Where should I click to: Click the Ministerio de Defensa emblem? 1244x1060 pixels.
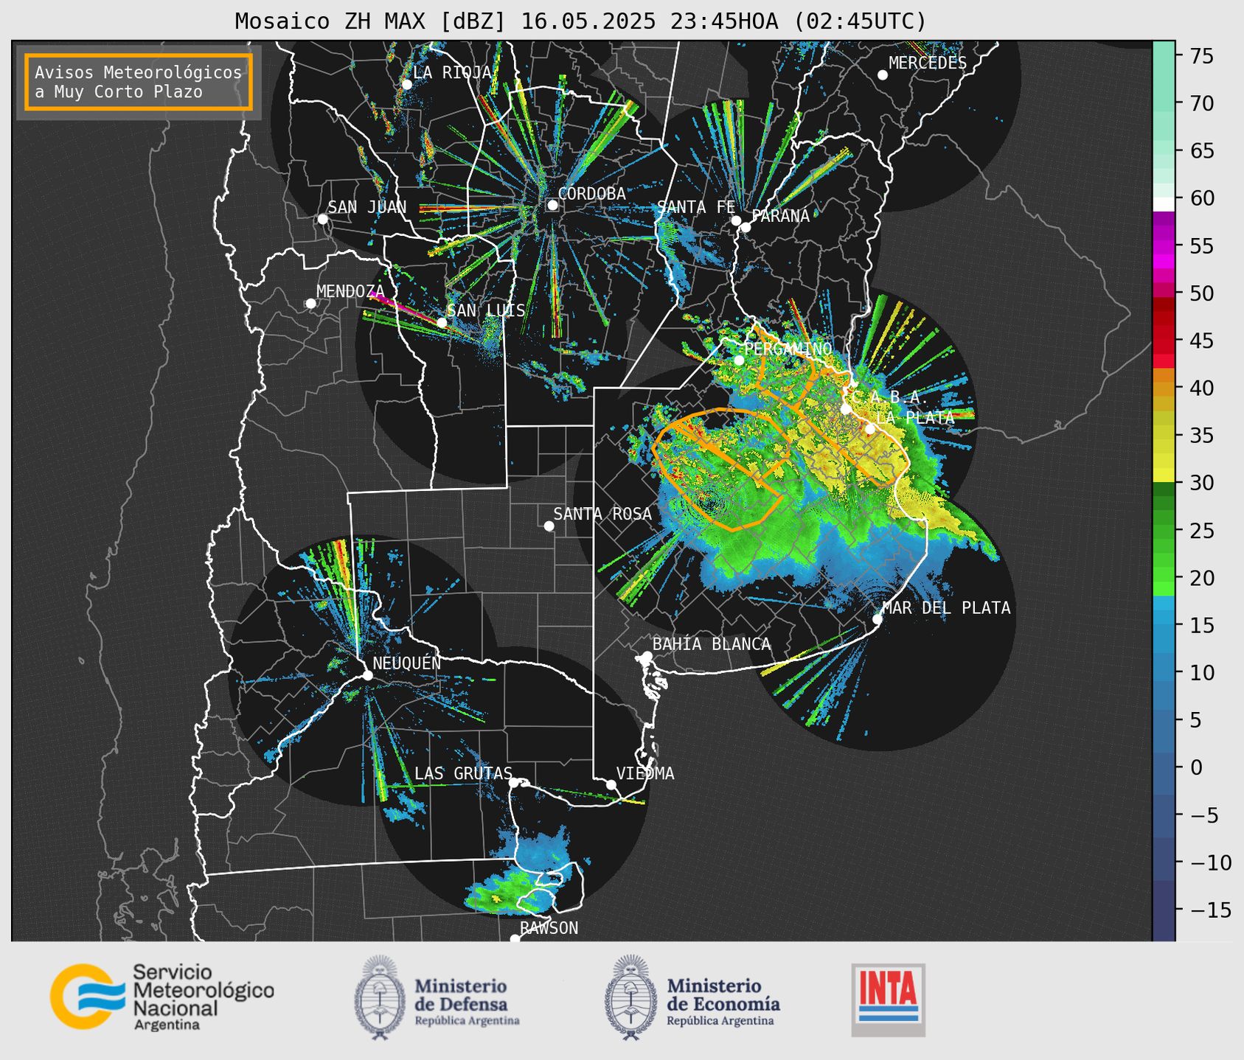click(379, 997)
